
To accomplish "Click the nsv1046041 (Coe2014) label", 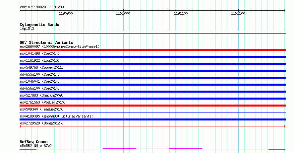I will (x=40, y=81).
